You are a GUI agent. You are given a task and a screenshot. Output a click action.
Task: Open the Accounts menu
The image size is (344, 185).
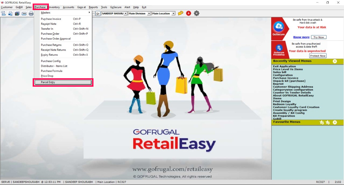coord(69,7)
